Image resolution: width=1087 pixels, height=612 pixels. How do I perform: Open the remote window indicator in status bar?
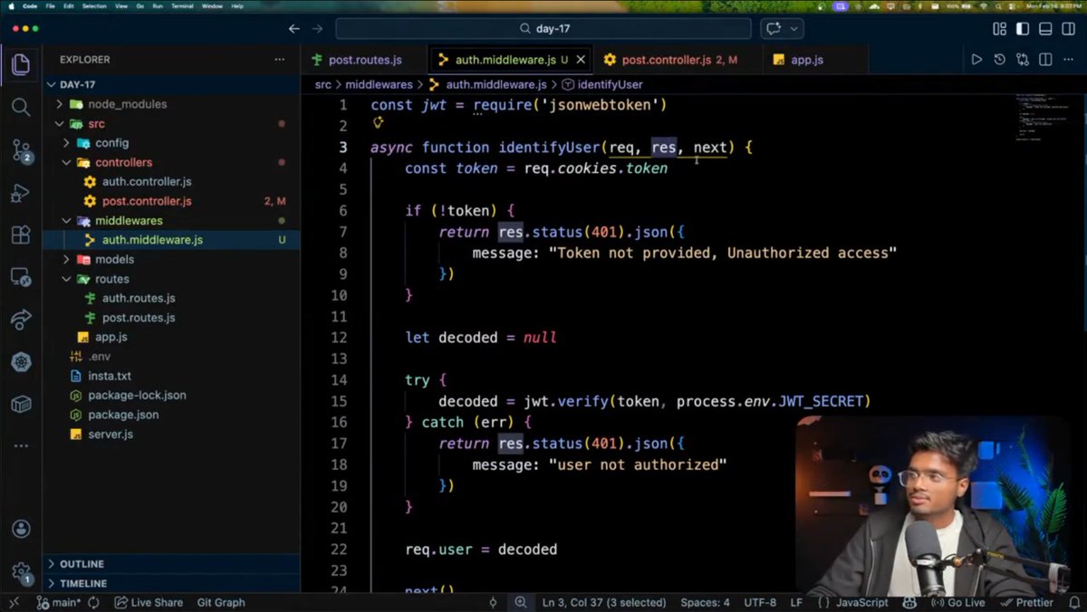(14, 602)
